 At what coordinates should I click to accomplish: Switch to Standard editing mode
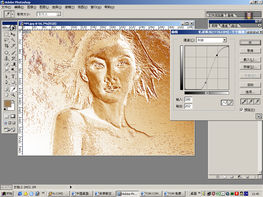coord(6,116)
